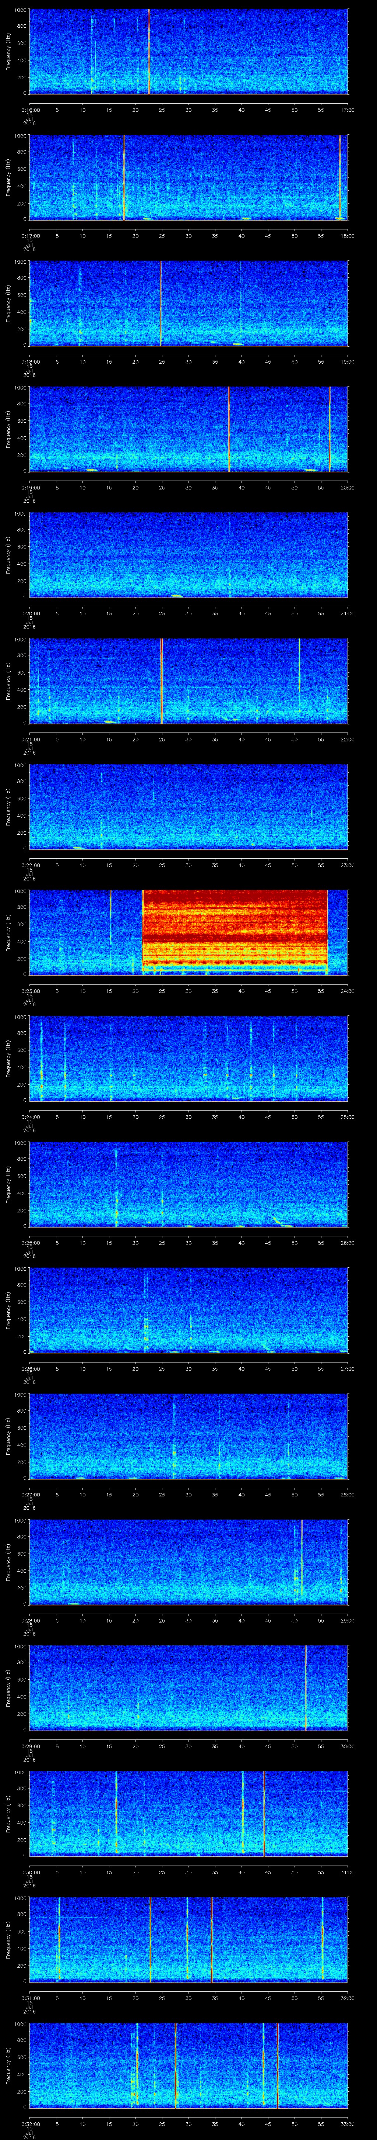
Task: Click the "Frequency (Hz)" axis label of 0:16:00 panel
Action: [8, 52]
